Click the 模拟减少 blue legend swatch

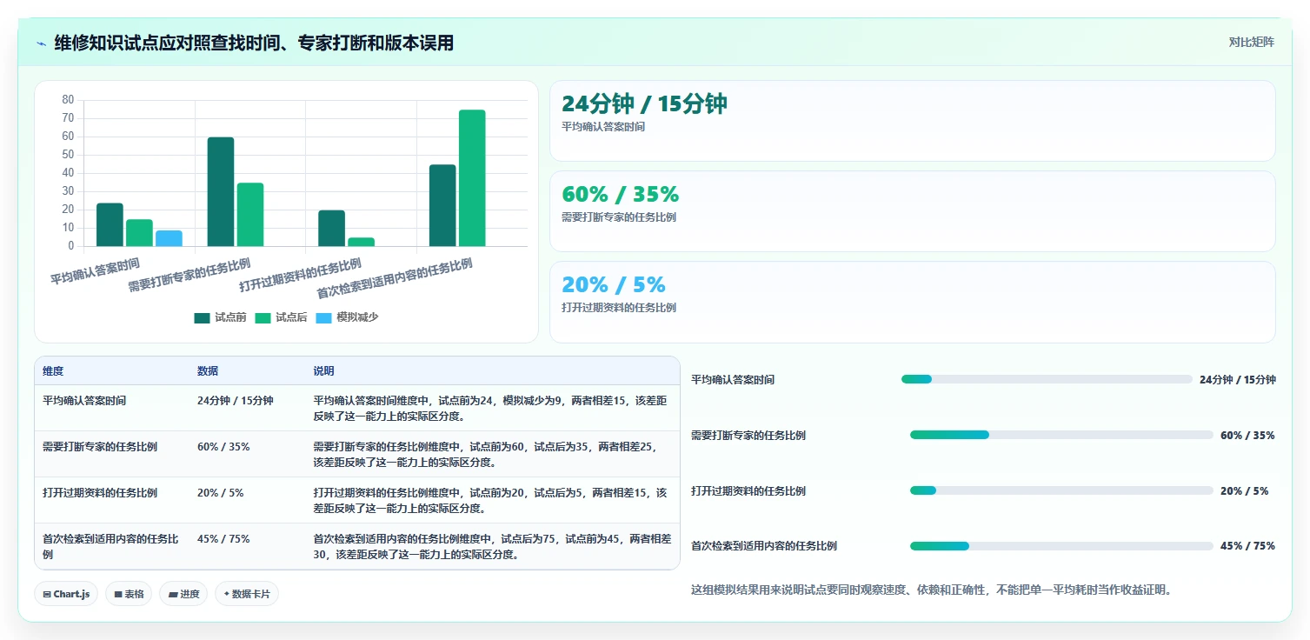323,318
